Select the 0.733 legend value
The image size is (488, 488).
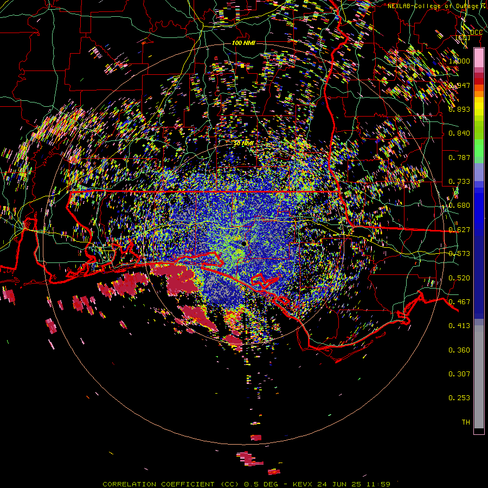tap(459, 182)
